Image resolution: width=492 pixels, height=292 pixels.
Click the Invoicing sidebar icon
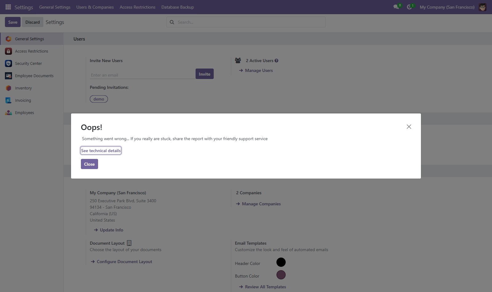9,100
